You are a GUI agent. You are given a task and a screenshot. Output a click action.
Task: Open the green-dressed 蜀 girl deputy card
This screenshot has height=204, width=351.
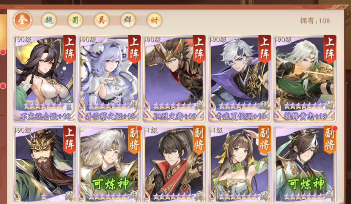240,164
